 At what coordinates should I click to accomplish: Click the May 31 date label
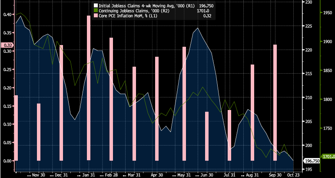click(184, 175)
